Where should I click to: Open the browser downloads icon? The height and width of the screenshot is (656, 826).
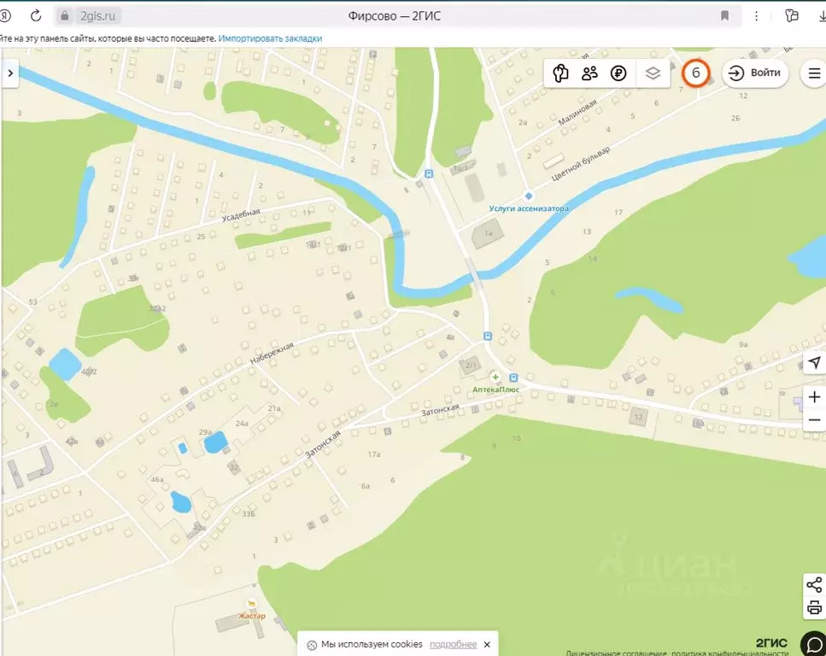coord(822,16)
